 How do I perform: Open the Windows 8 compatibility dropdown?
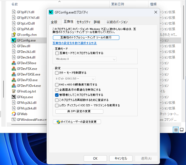tap(86, 59)
